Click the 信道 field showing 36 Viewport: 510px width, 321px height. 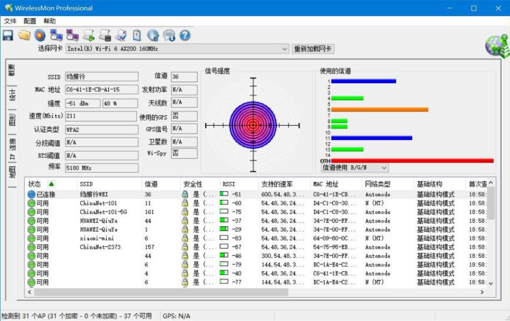[x=184, y=77]
